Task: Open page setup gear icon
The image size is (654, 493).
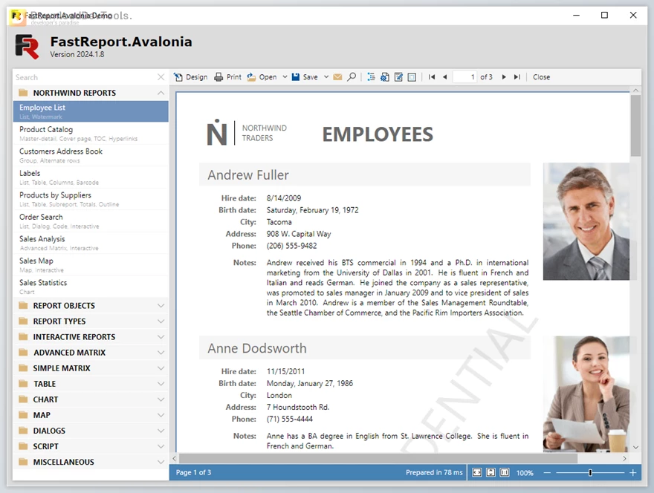Action: point(384,77)
